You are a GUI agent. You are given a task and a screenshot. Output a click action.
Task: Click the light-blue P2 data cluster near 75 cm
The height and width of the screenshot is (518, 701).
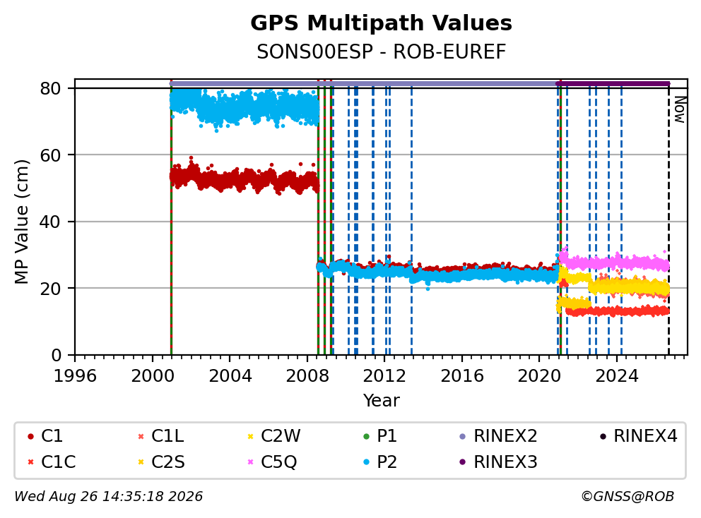(x=244, y=107)
